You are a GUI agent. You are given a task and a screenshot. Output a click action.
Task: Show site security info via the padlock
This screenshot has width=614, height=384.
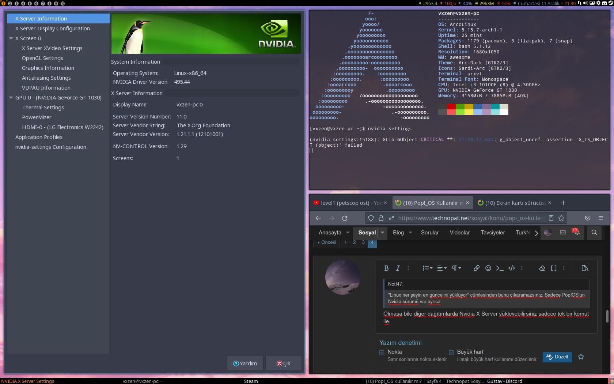381,218
